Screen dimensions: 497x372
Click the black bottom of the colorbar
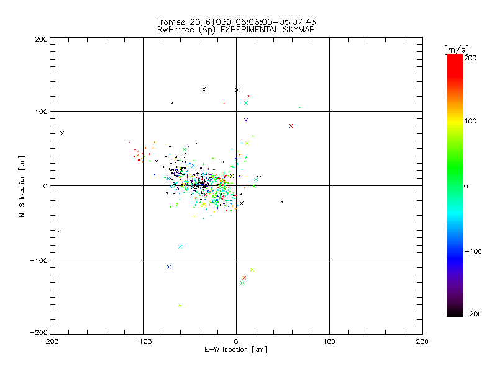click(x=454, y=312)
